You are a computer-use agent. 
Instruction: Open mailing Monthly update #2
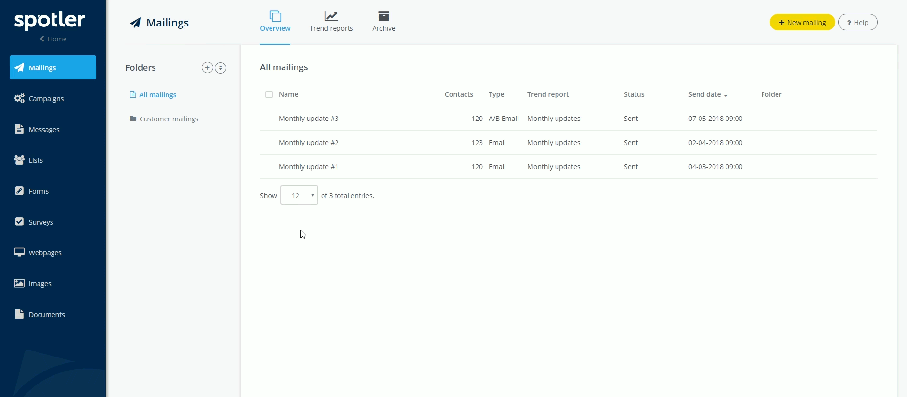(x=309, y=143)
